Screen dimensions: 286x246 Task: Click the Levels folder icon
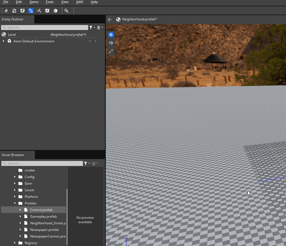pos(20,190)
